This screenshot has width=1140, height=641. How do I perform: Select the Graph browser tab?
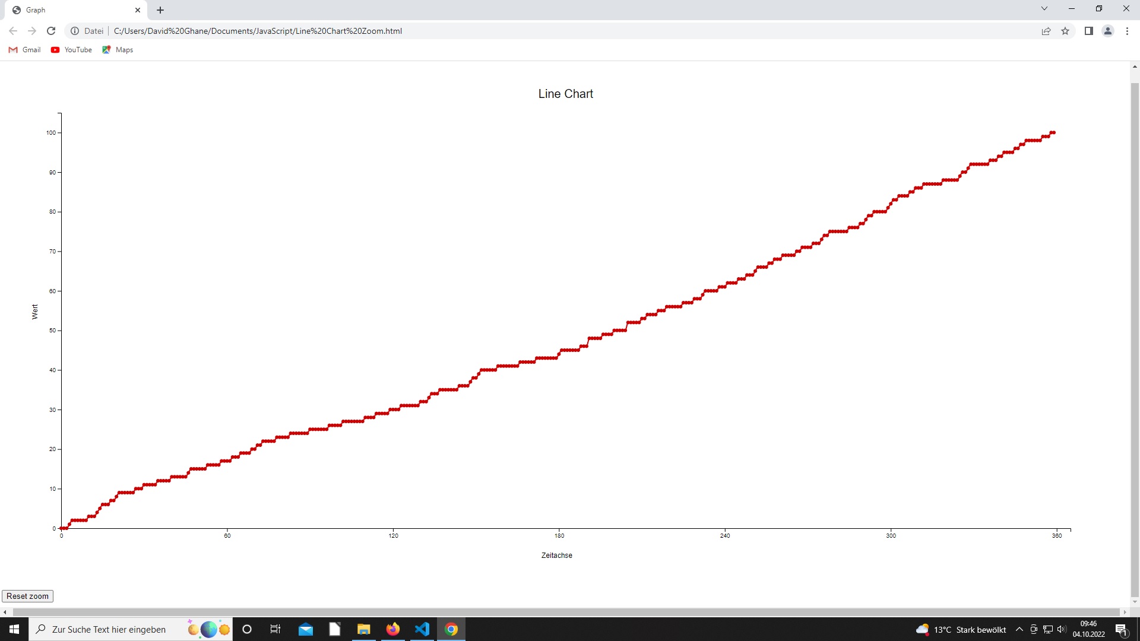point(71,10)
